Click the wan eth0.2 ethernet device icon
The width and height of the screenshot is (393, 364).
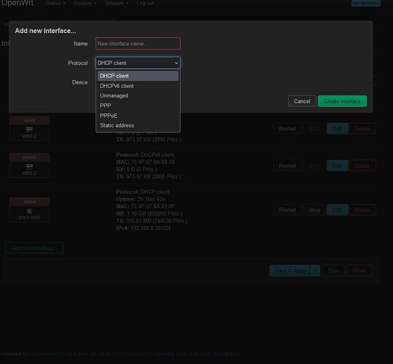coord(29,130)
